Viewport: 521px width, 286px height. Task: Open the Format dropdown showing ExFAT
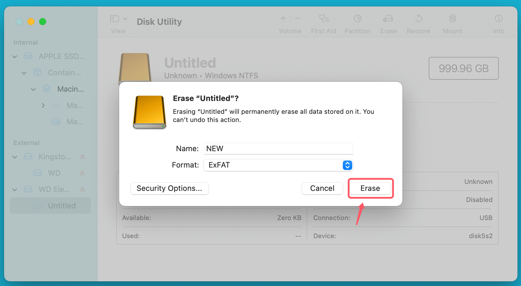click(x=347, y=165)
